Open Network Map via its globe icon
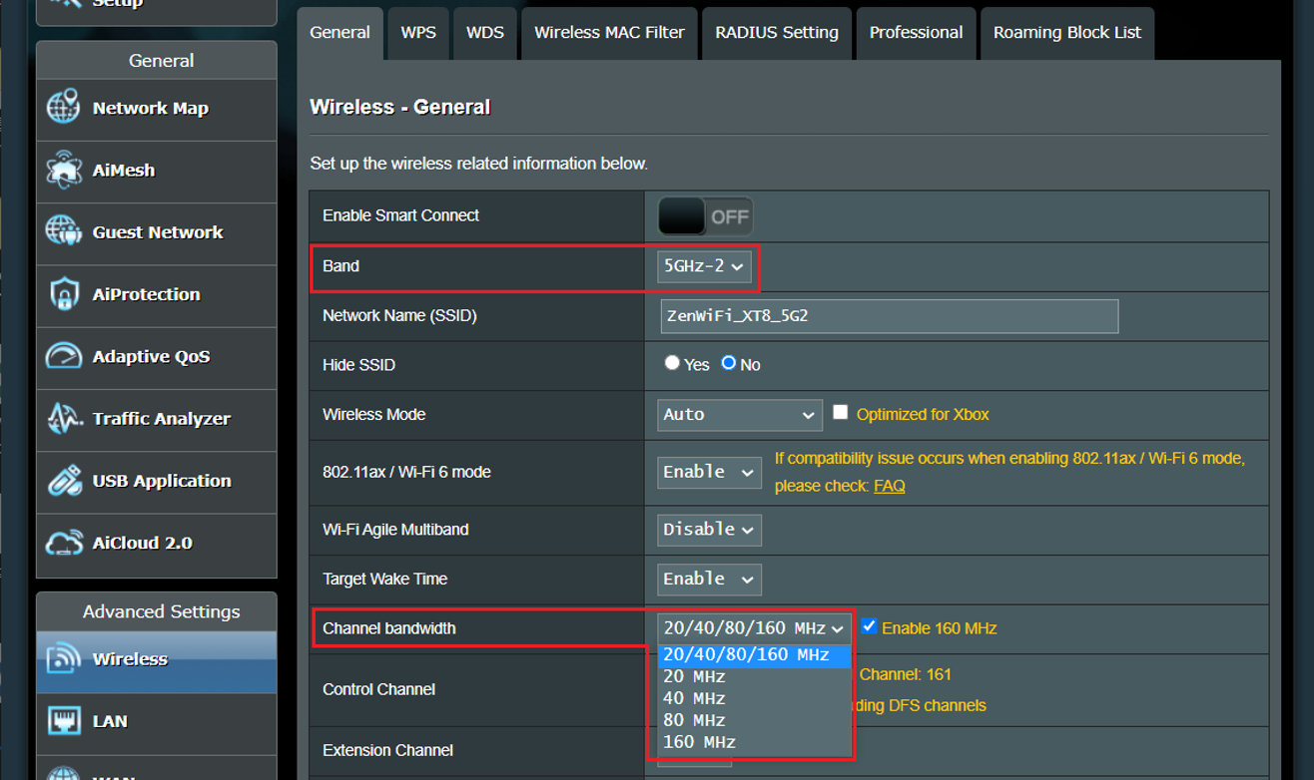The height and width of the screenshot is (780, 1314). pos(63,108)
